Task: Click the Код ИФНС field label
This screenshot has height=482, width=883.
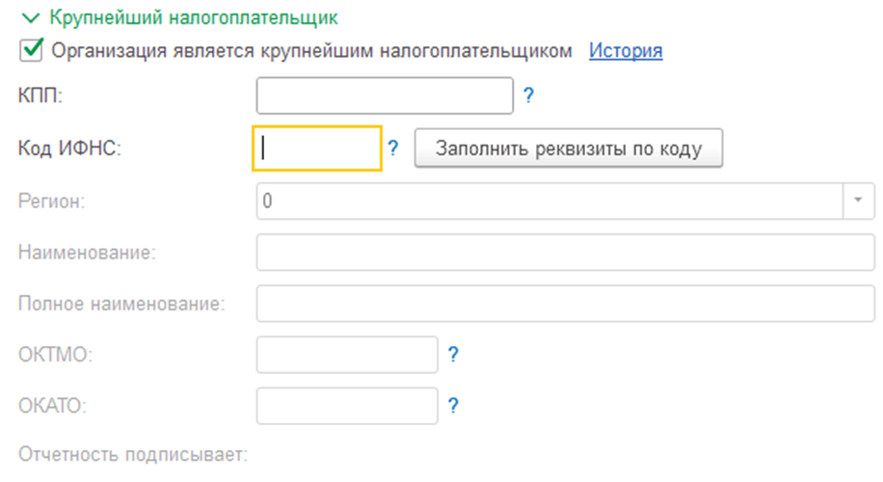Action: click(68, 149)
